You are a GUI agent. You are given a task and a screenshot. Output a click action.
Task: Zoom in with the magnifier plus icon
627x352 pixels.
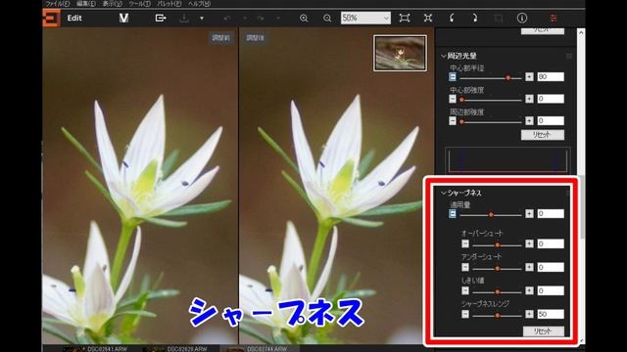pos(304,18)
